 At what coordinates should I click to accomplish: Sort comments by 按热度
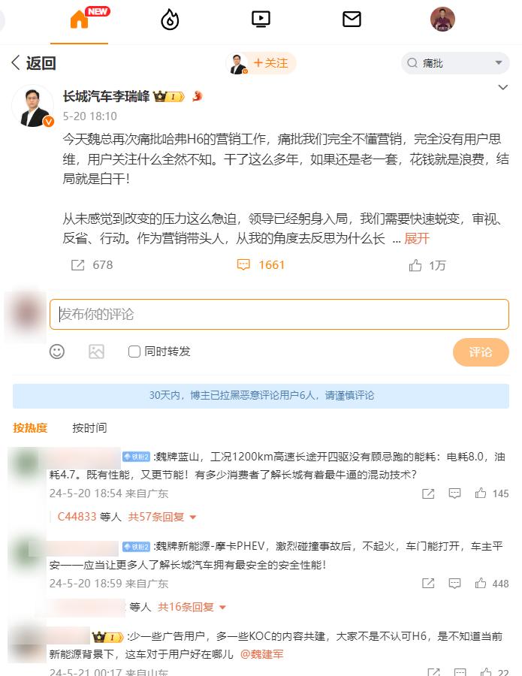pyautogui.click(x=30, y=427)
